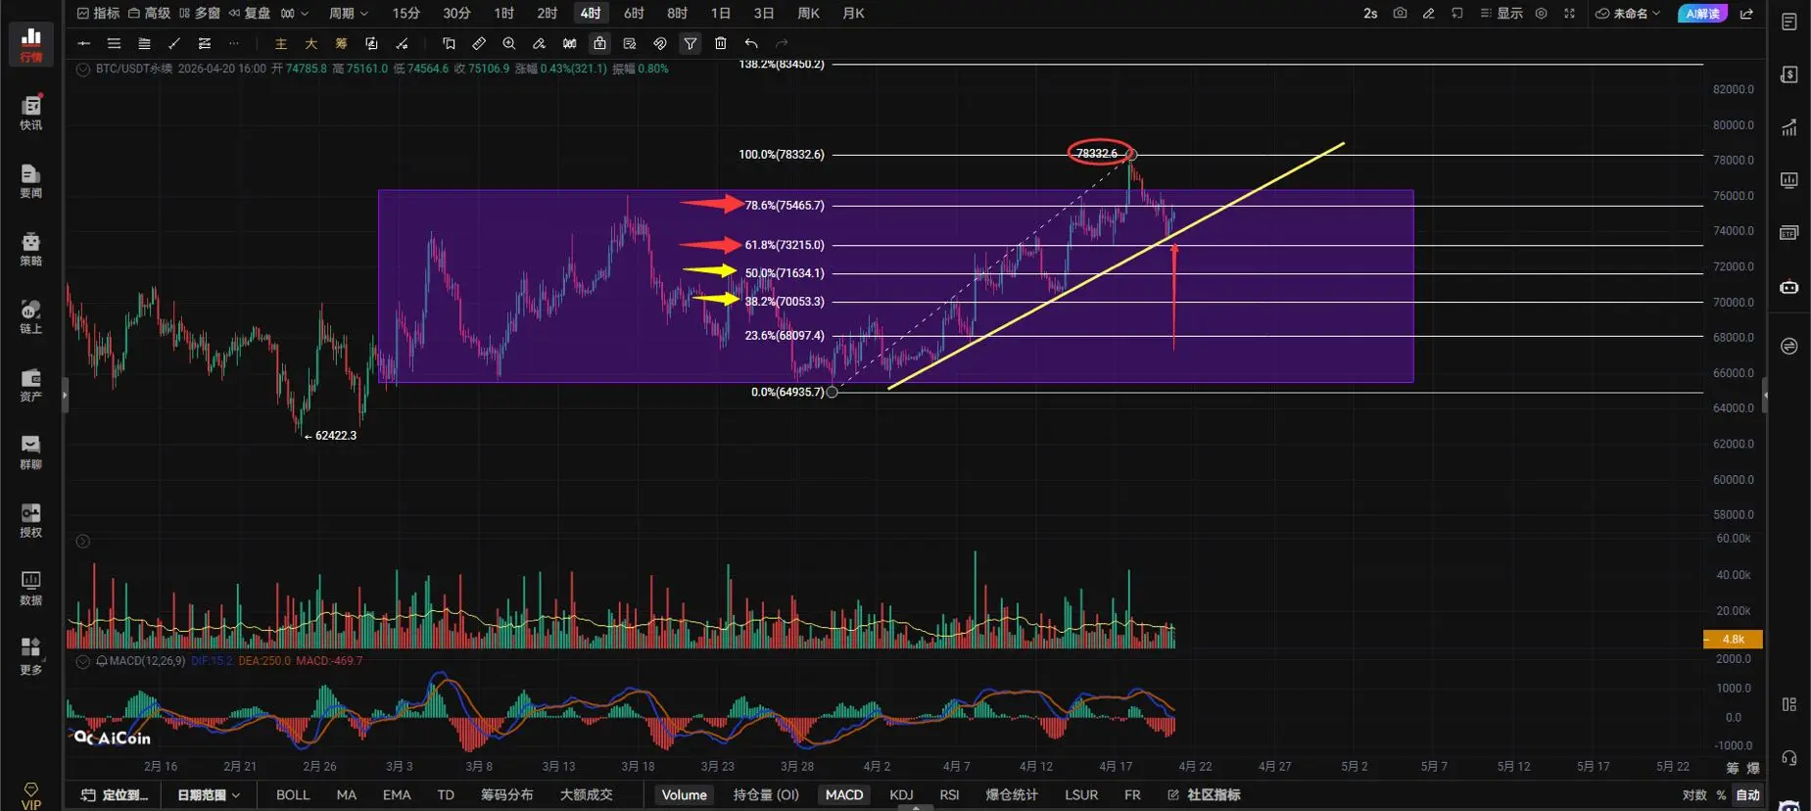
Task: Expand the 周期 period dropdown
Action: click(349, 14)
